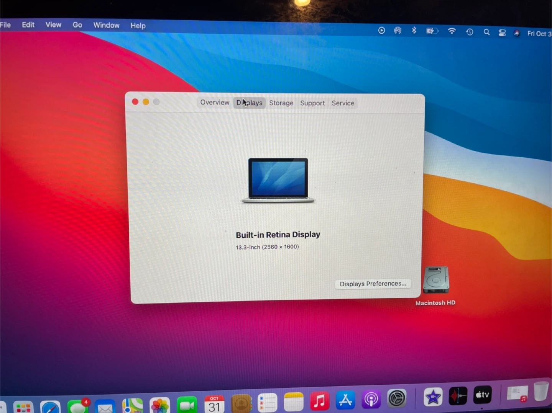Click the Displays Preferences button
This screenshot has width=552, height=413.
[373, 284]
